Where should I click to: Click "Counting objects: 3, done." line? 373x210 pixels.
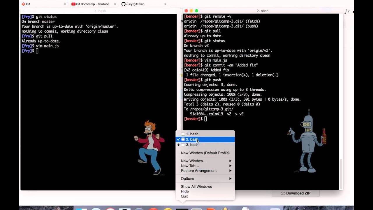[210, 85]
